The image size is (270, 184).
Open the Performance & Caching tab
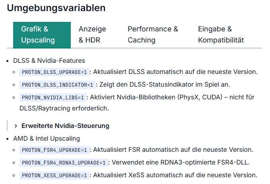click(x=153, y=35)
